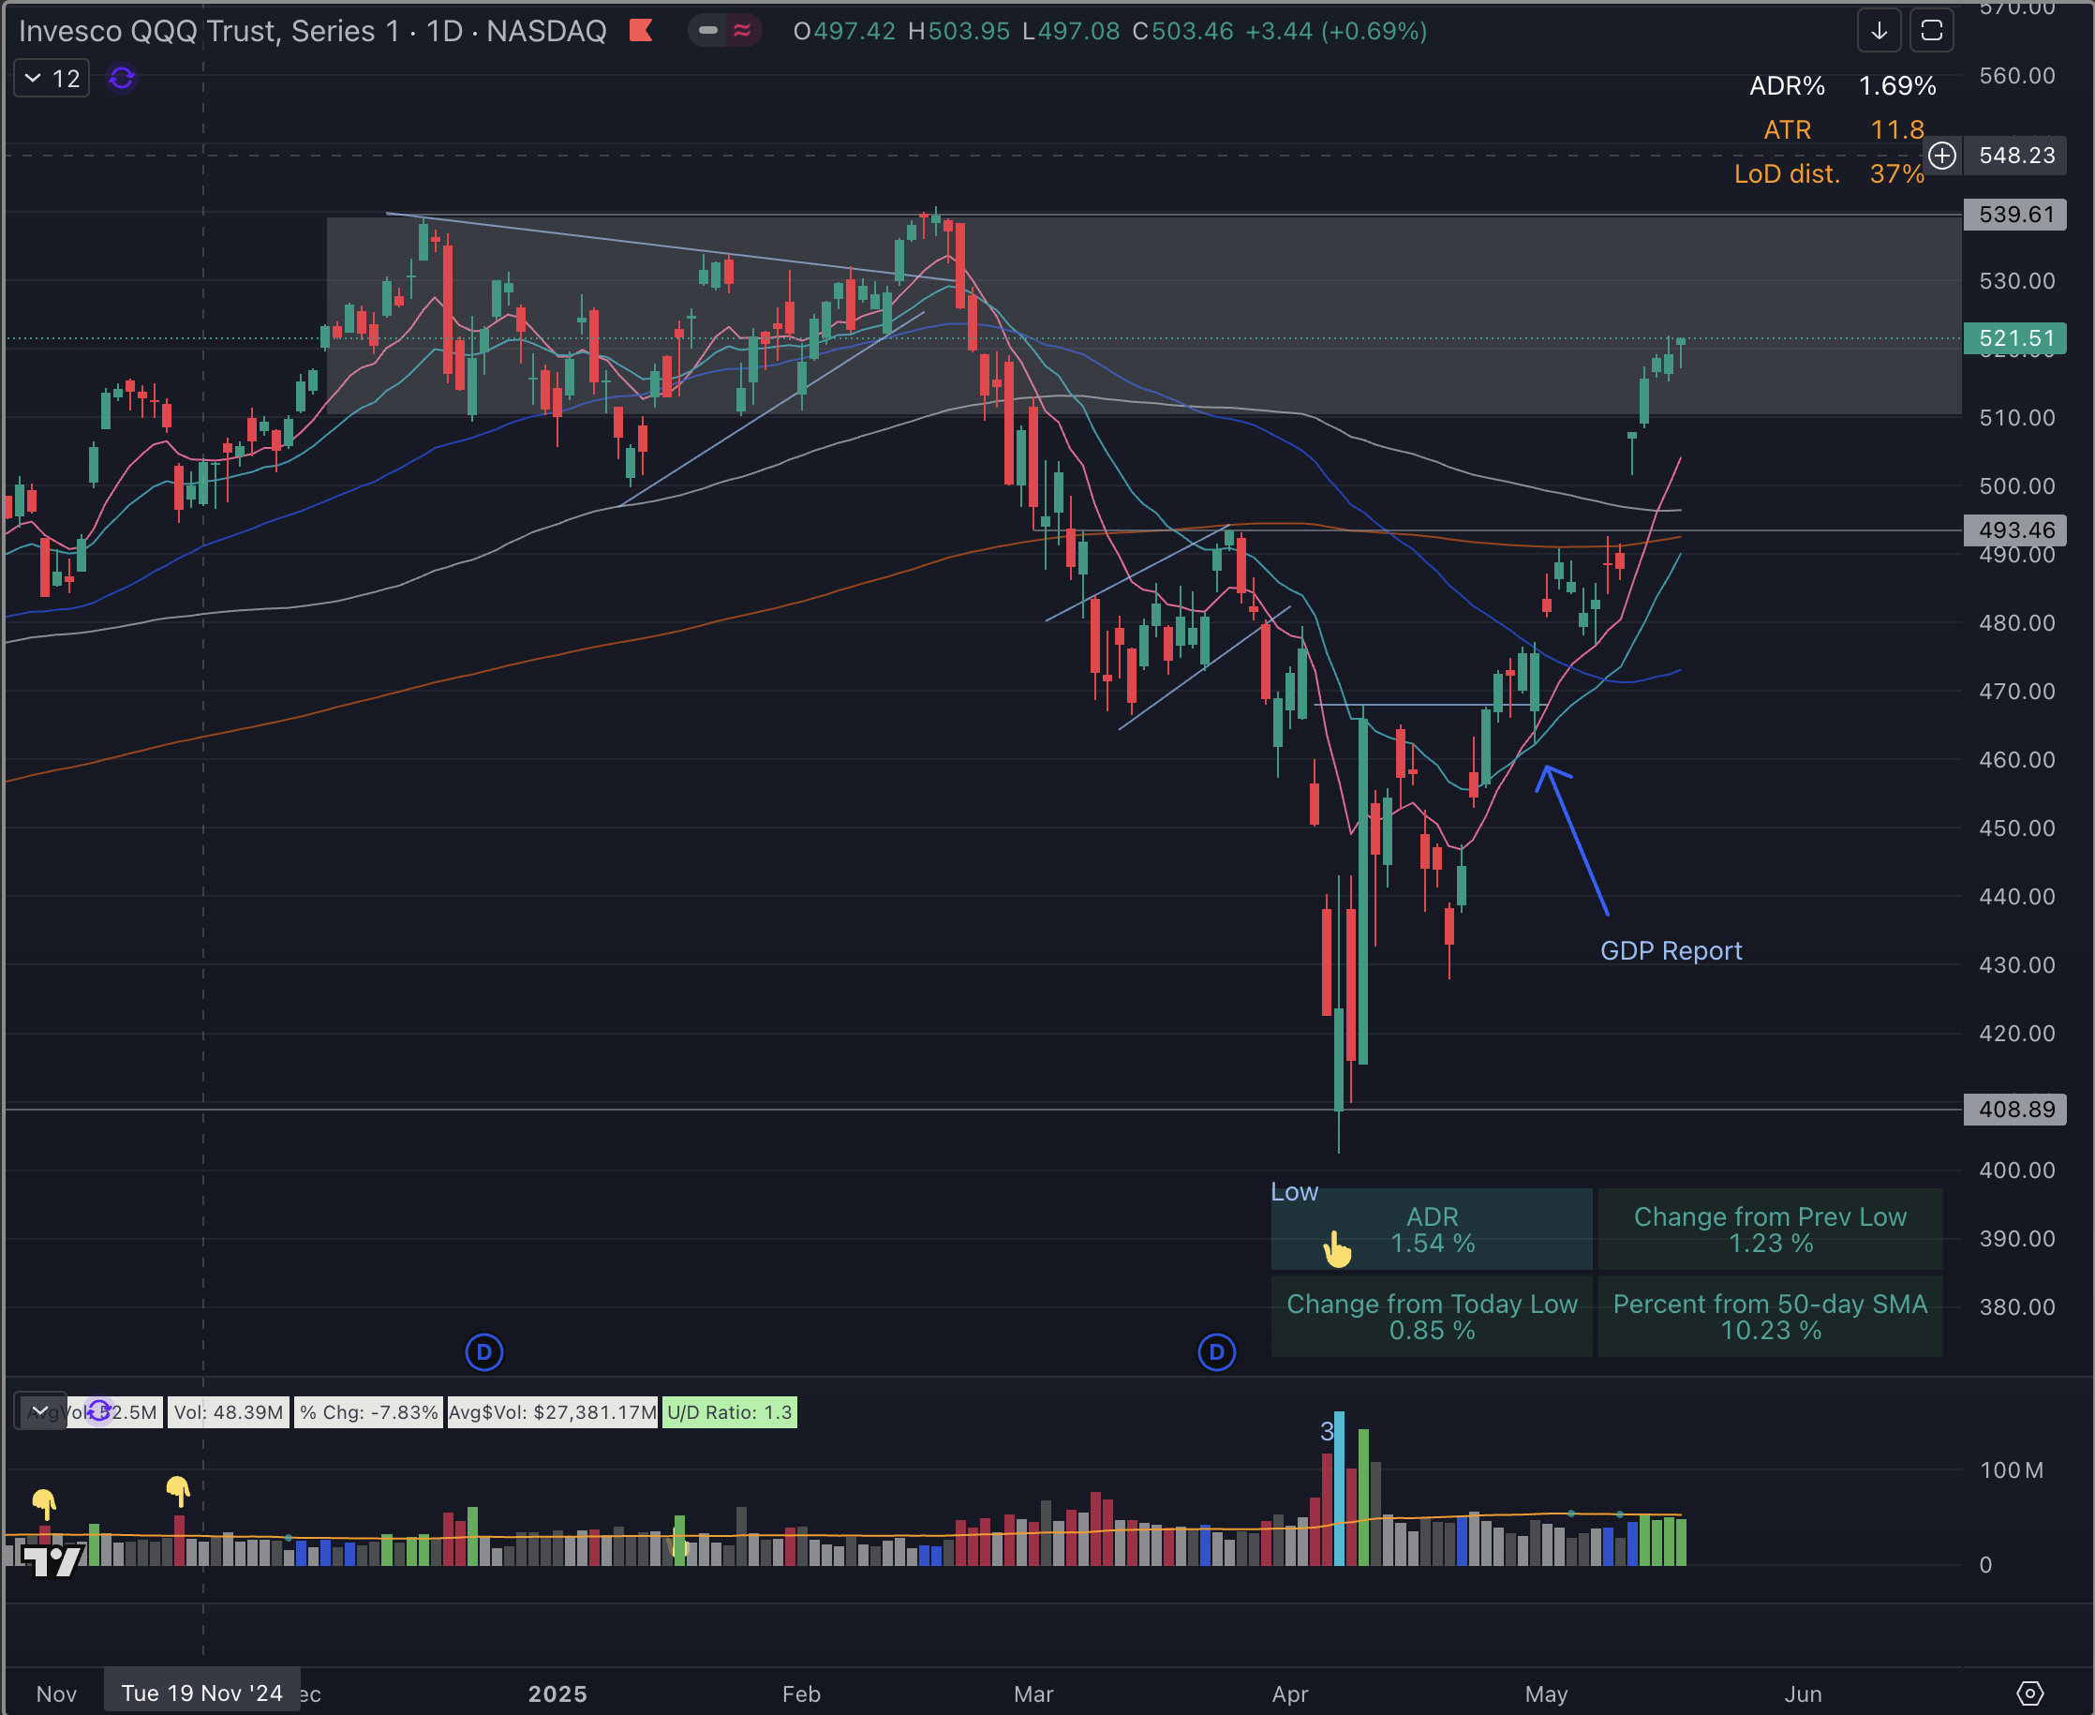The image size is (2095, 1715).
Task: Click the download arrow icon at top right
Action: (1879, 31)
